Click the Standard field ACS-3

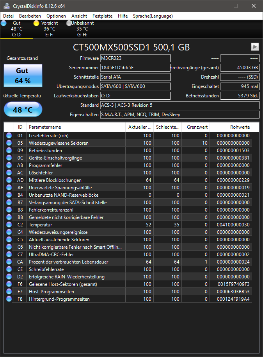pos(180,105)
